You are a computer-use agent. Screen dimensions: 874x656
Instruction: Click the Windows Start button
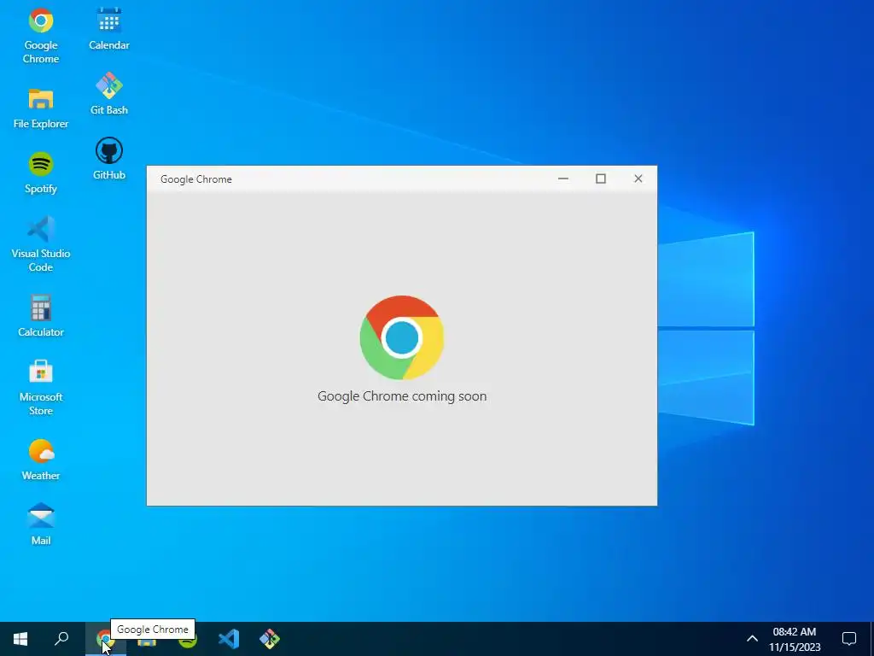click(20, 639)
